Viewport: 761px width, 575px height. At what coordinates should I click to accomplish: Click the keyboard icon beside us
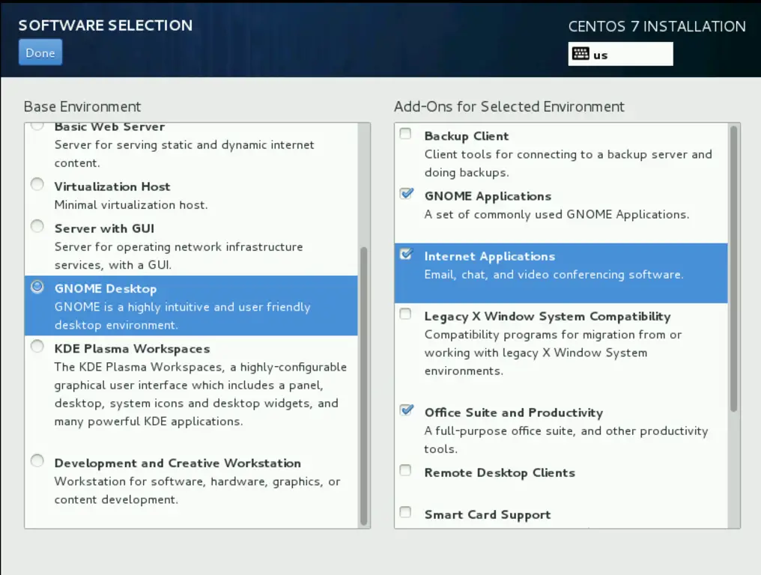(x=580, y=54)
